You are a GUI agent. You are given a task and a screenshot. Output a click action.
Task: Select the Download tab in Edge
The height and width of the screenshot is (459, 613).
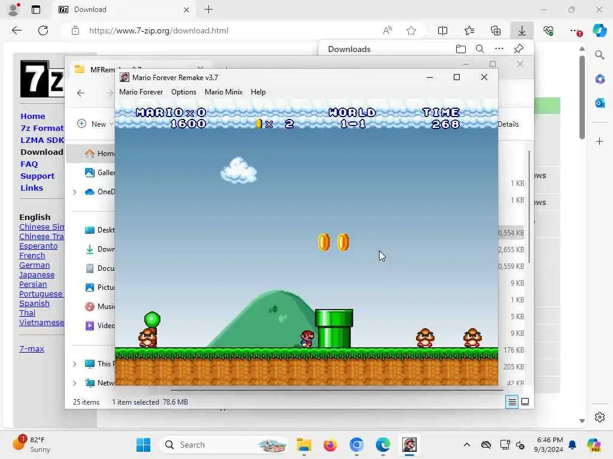click(x=124, y=10)
